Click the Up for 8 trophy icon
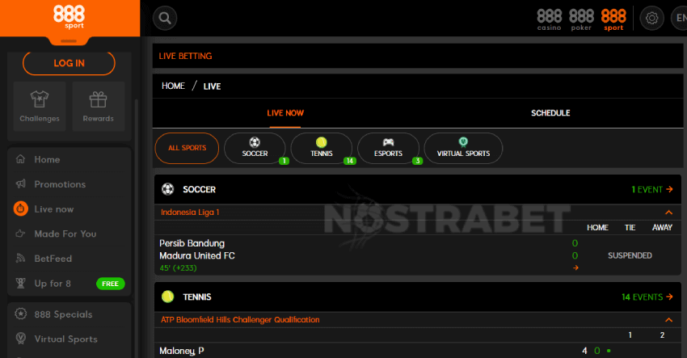 (20, 283)
